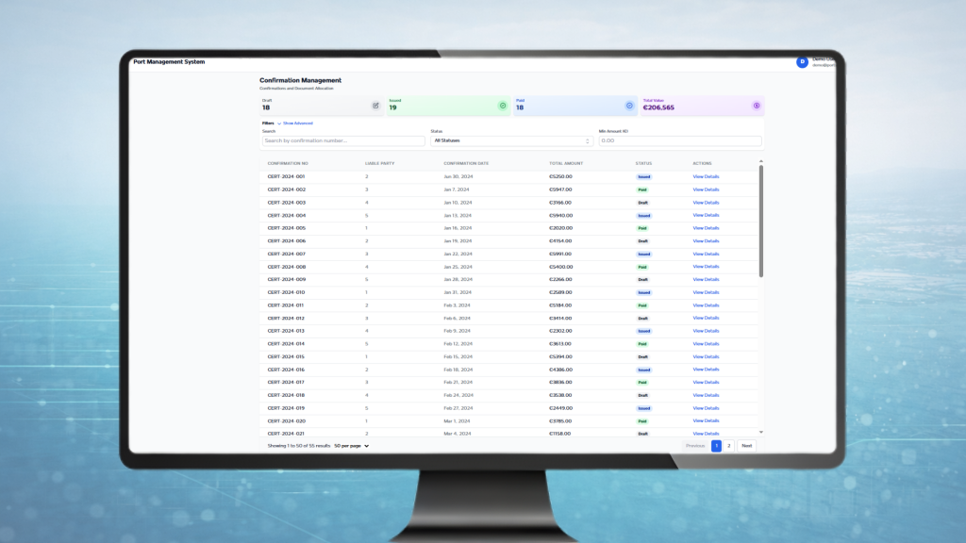Click the Draft card edit icon
Viewport: 966px width, 543px height.
tap(375, 106)
